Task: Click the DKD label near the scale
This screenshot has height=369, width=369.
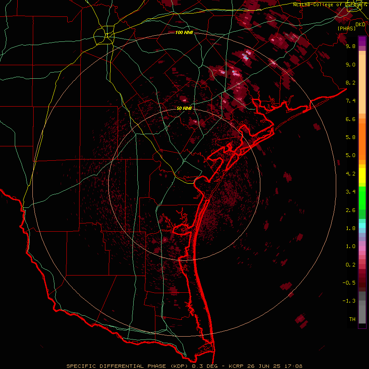Action: pos(360,25)
